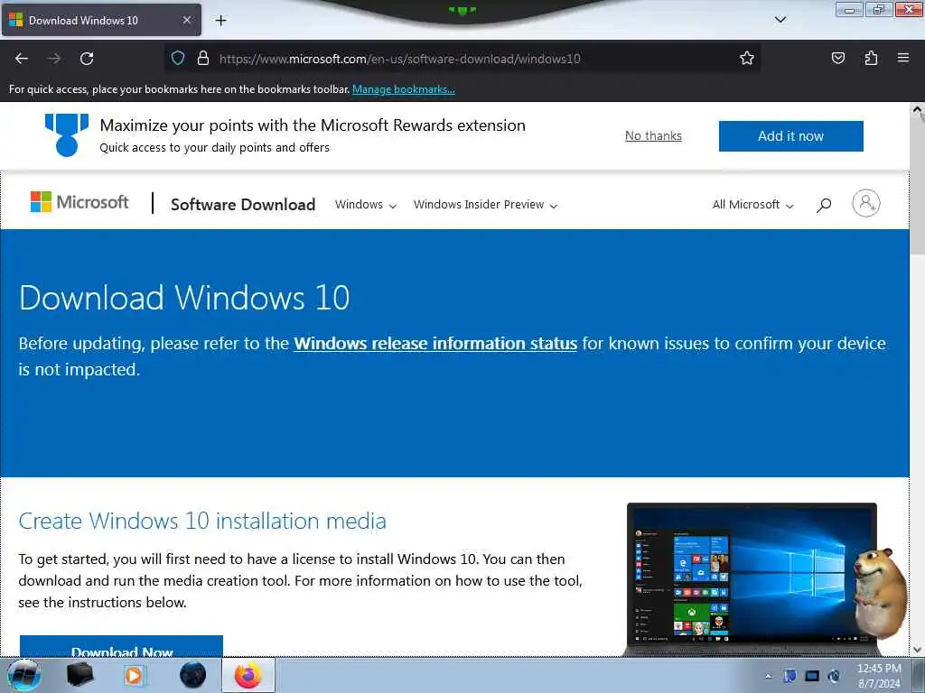The width and height of the screenshot is (925, 693).
Task: Click the taskbar clock showing 12:45 PM
Action: click(878, 676)
